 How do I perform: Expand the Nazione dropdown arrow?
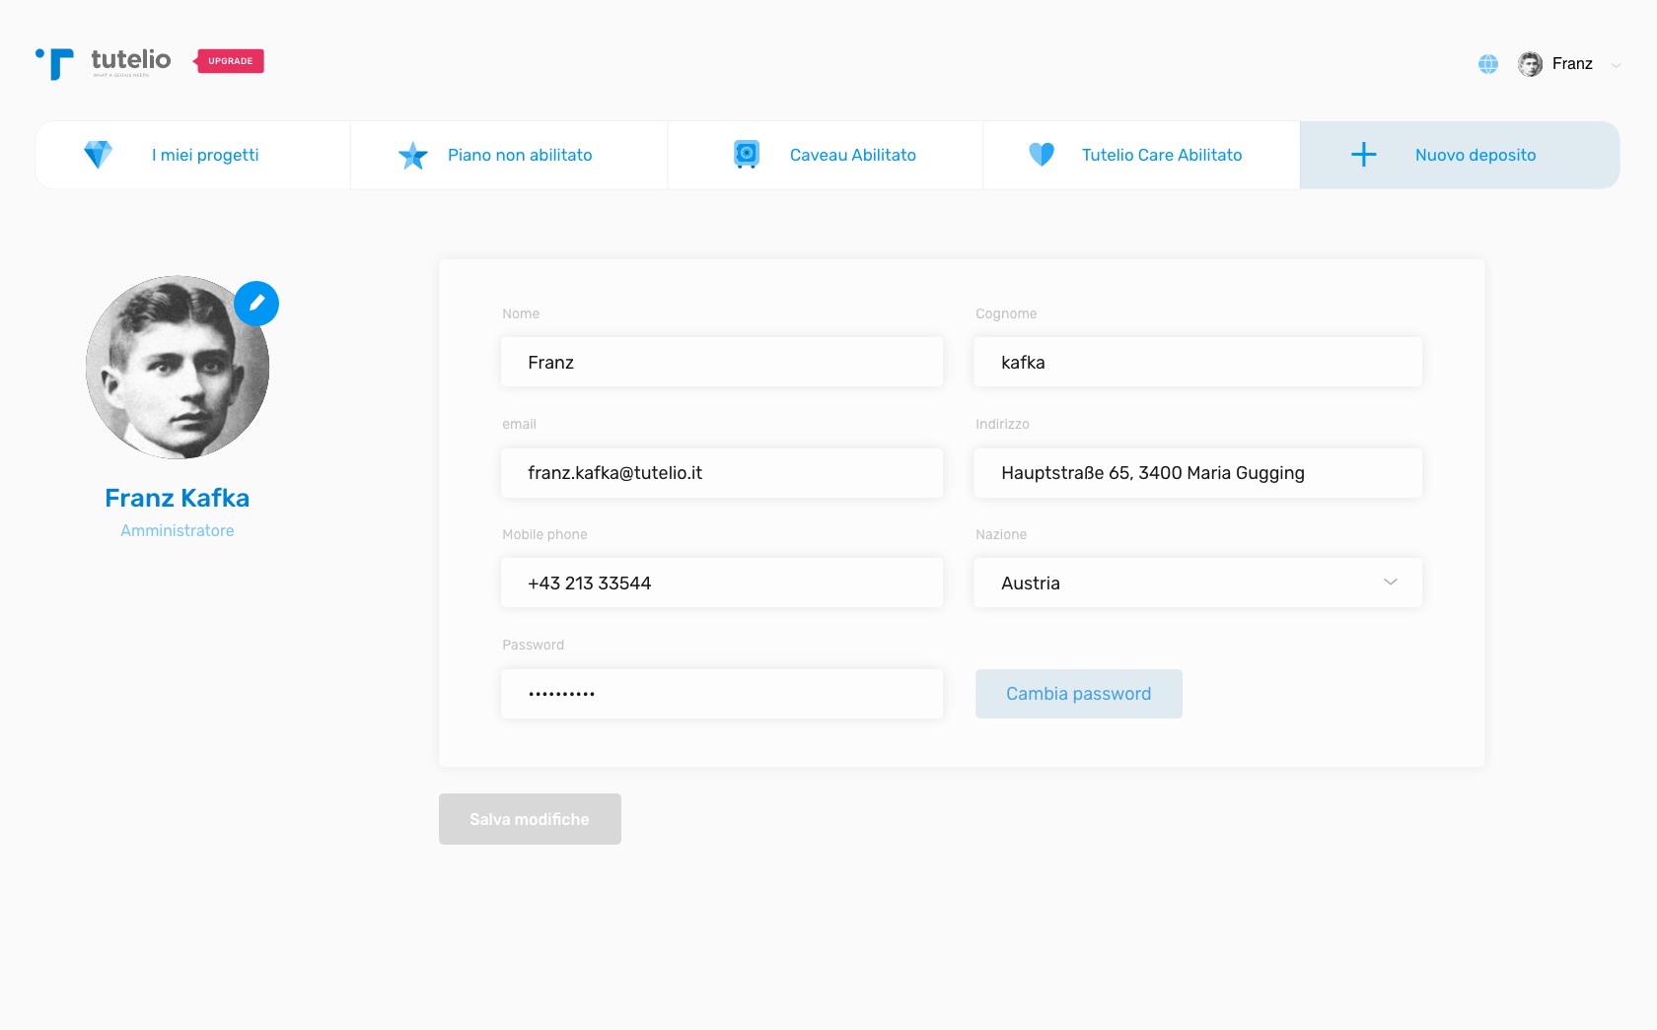tap(1391, 583)
